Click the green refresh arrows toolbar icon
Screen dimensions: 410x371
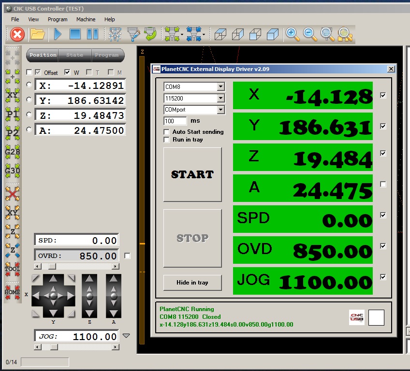coord(150,34)
